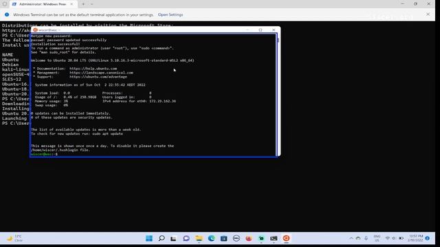Screen dimensions: 440x247
Task: Open battery status in the tray
Action: tap(401, 238)
